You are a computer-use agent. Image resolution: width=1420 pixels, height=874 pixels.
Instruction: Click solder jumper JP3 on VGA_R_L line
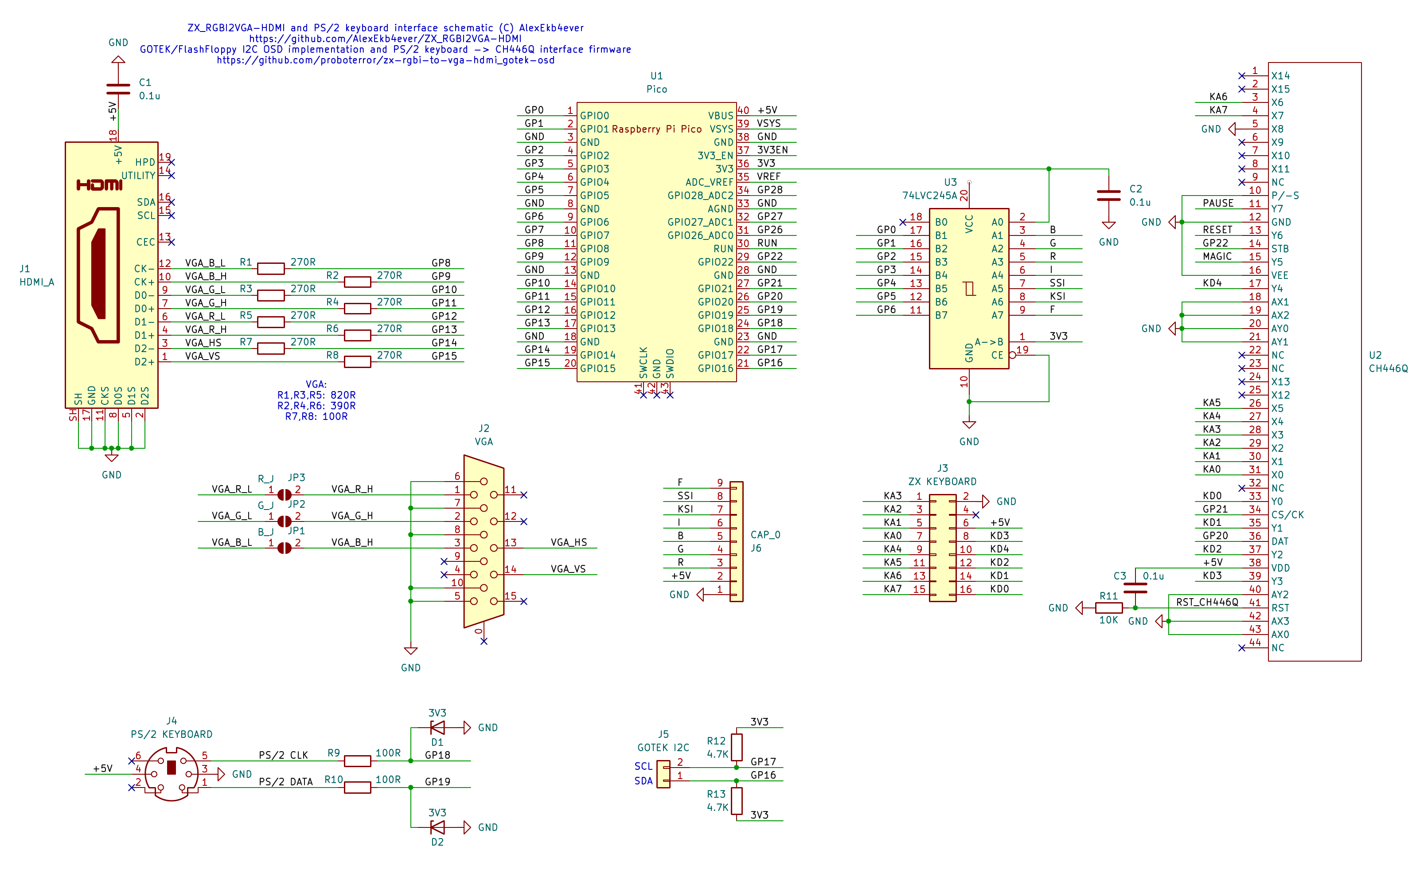(x=284, y=495)
